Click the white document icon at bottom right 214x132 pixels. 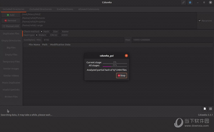(205, 109)
